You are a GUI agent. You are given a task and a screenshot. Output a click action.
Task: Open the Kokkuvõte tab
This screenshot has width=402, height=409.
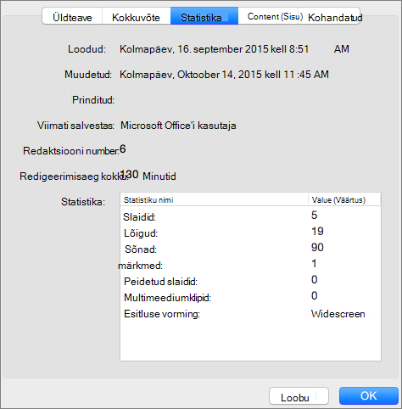pos(136,17)
